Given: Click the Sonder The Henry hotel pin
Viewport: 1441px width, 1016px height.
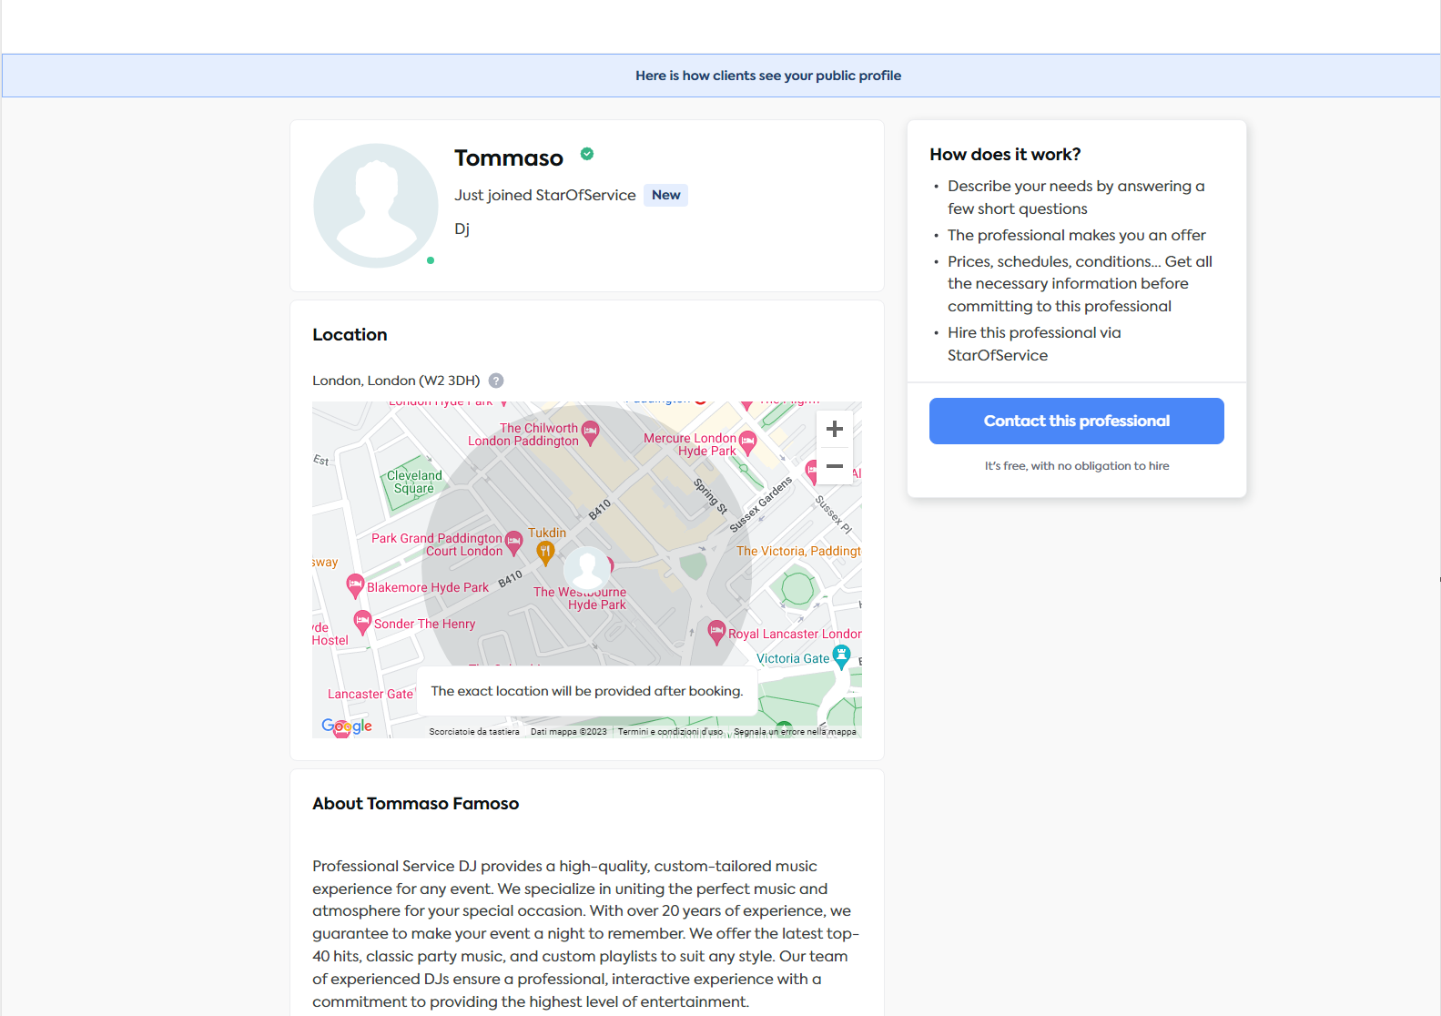Looking at the screenshot, I should pyautogui.click(x=362, y=622).
